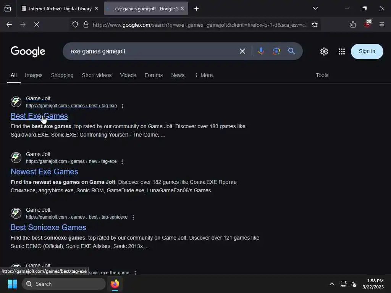This screenshot has width=391, height=293.
Task: Clear the search query with X
Action: tap(242, 52)
